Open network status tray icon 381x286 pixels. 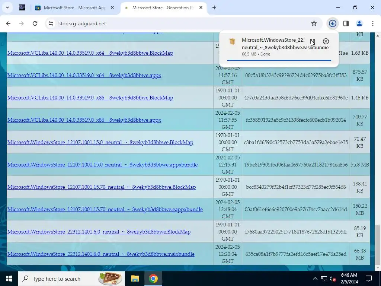pyautogui.click(x=324, y=279)
